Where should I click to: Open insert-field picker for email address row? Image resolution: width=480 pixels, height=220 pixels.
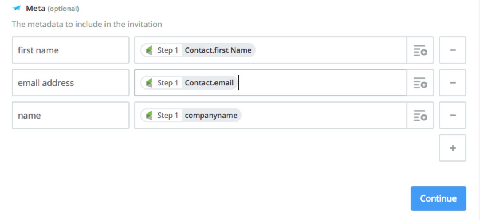pyautogui.click(x=420, y=83)
